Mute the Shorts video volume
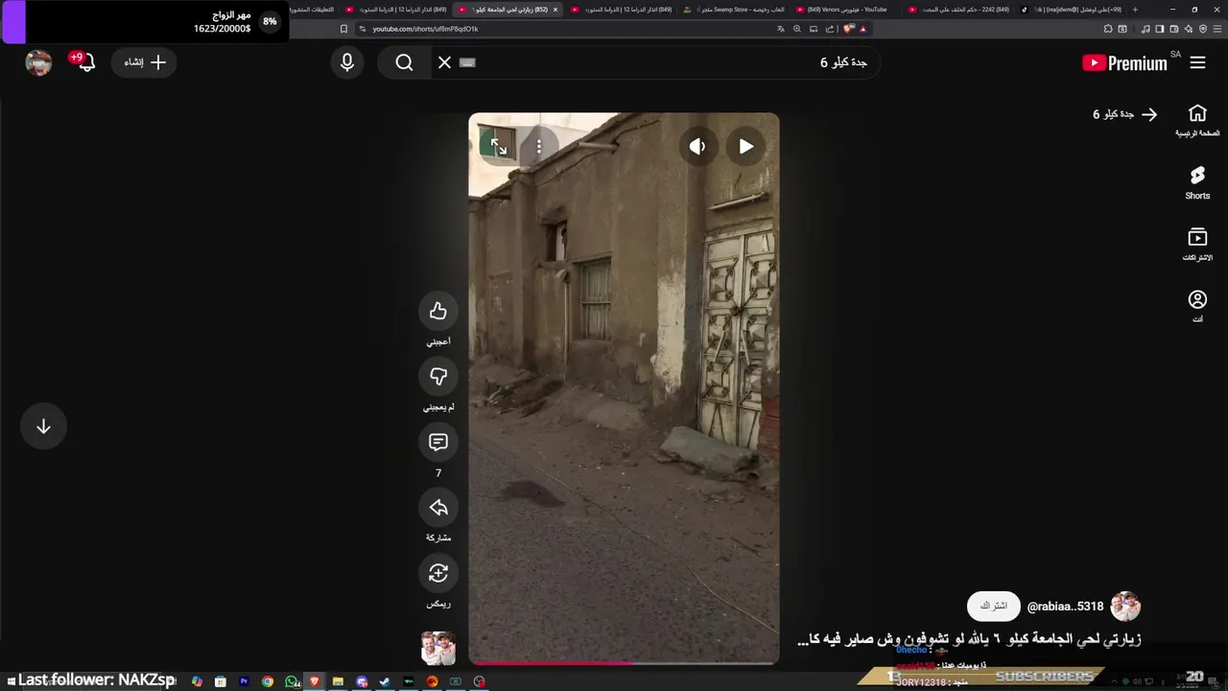Screen dimensions: 1228x691 [x=697, y=146]
